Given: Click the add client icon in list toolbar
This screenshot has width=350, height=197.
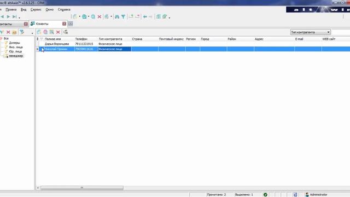Looking at the screenshot, I should pyautogui.click(x=39, y=32).
